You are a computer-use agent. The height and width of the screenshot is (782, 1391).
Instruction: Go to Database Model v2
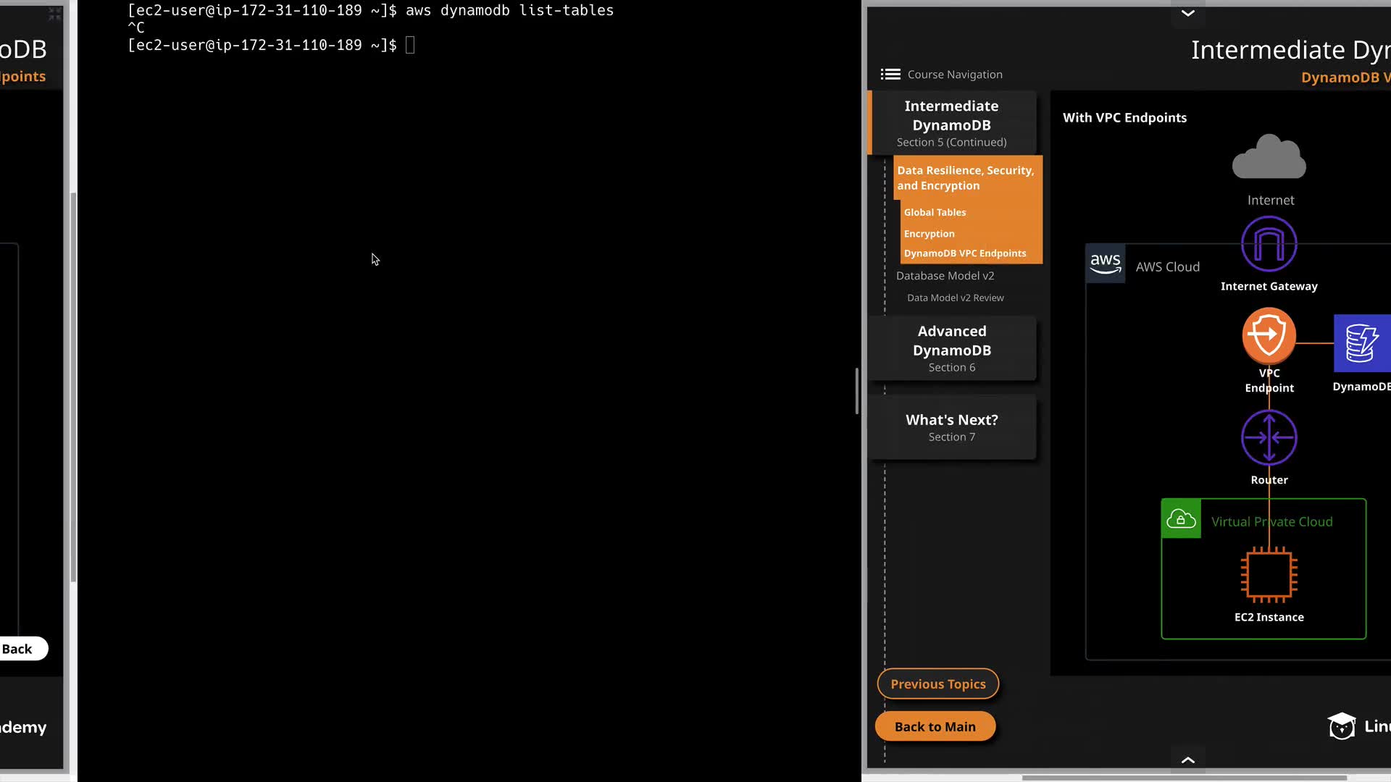(945, 276)
